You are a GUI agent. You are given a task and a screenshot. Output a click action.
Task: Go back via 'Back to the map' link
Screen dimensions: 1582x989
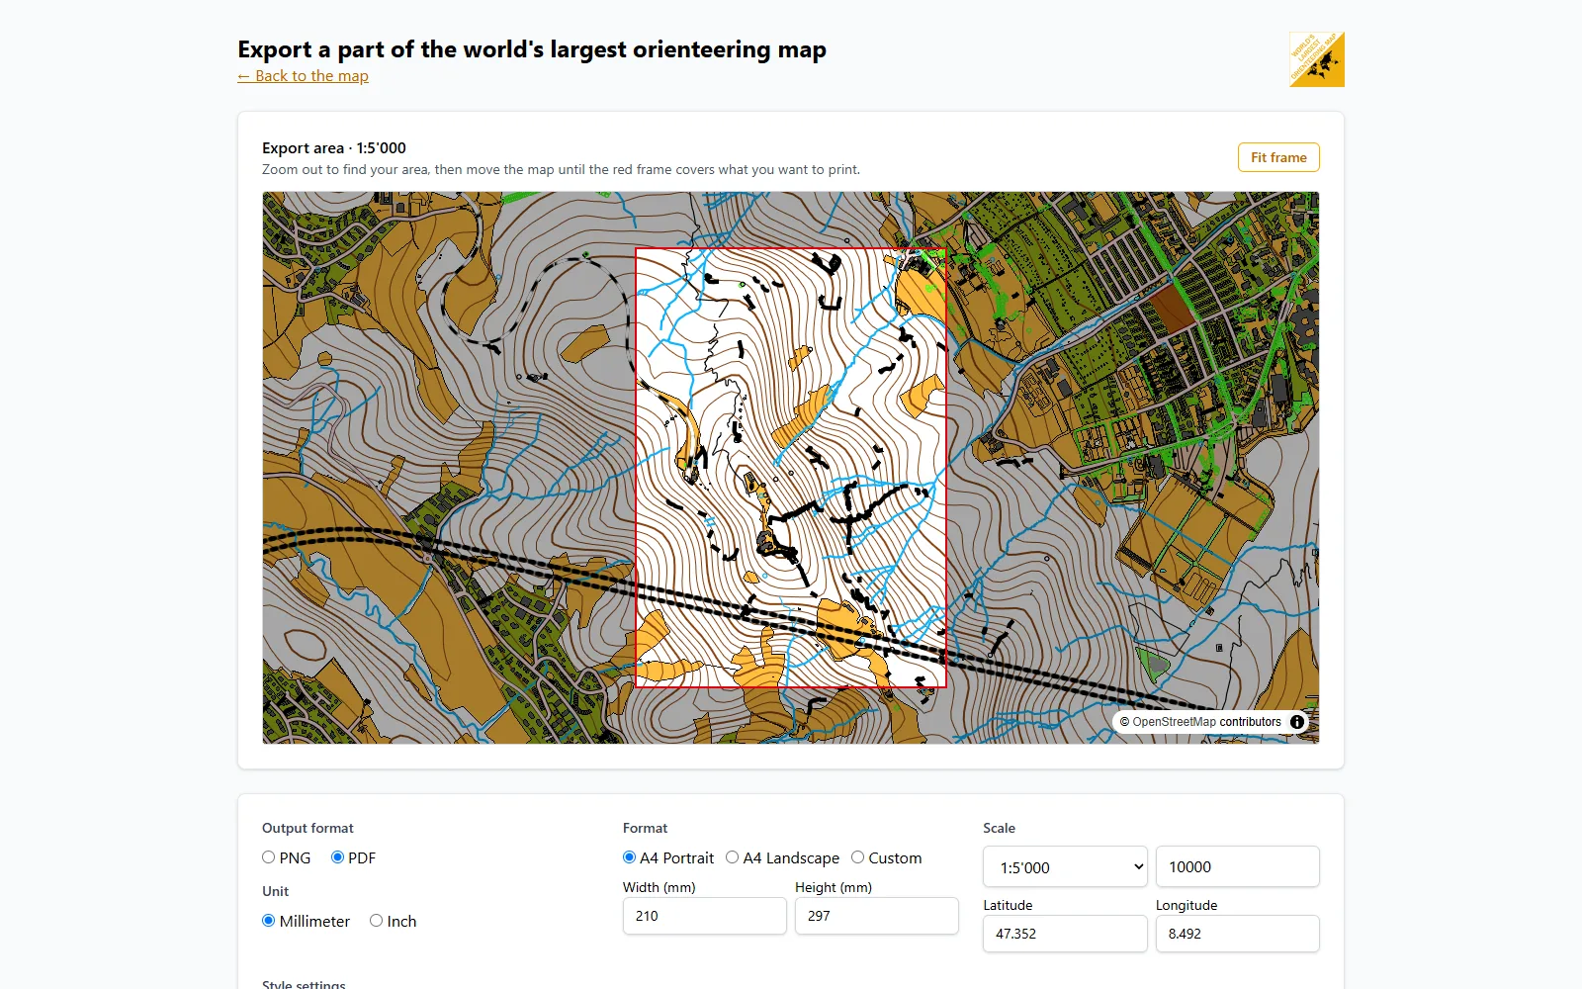(303, 76)
